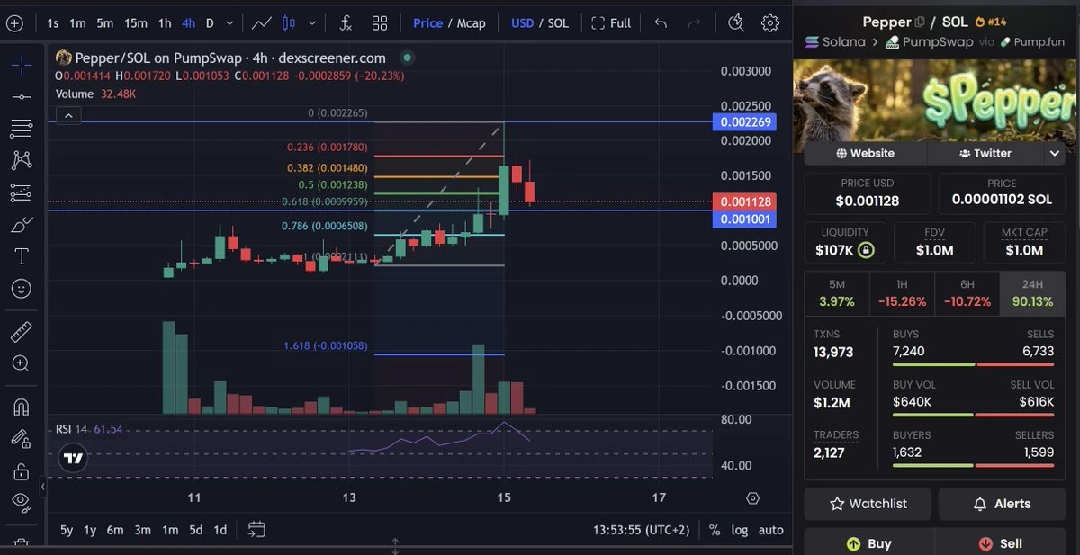Open the token Website link
The image size is (1080, 555).
(865, 154)
